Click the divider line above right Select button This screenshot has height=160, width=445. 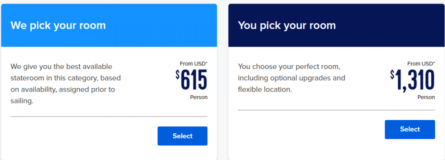(336, 110)
